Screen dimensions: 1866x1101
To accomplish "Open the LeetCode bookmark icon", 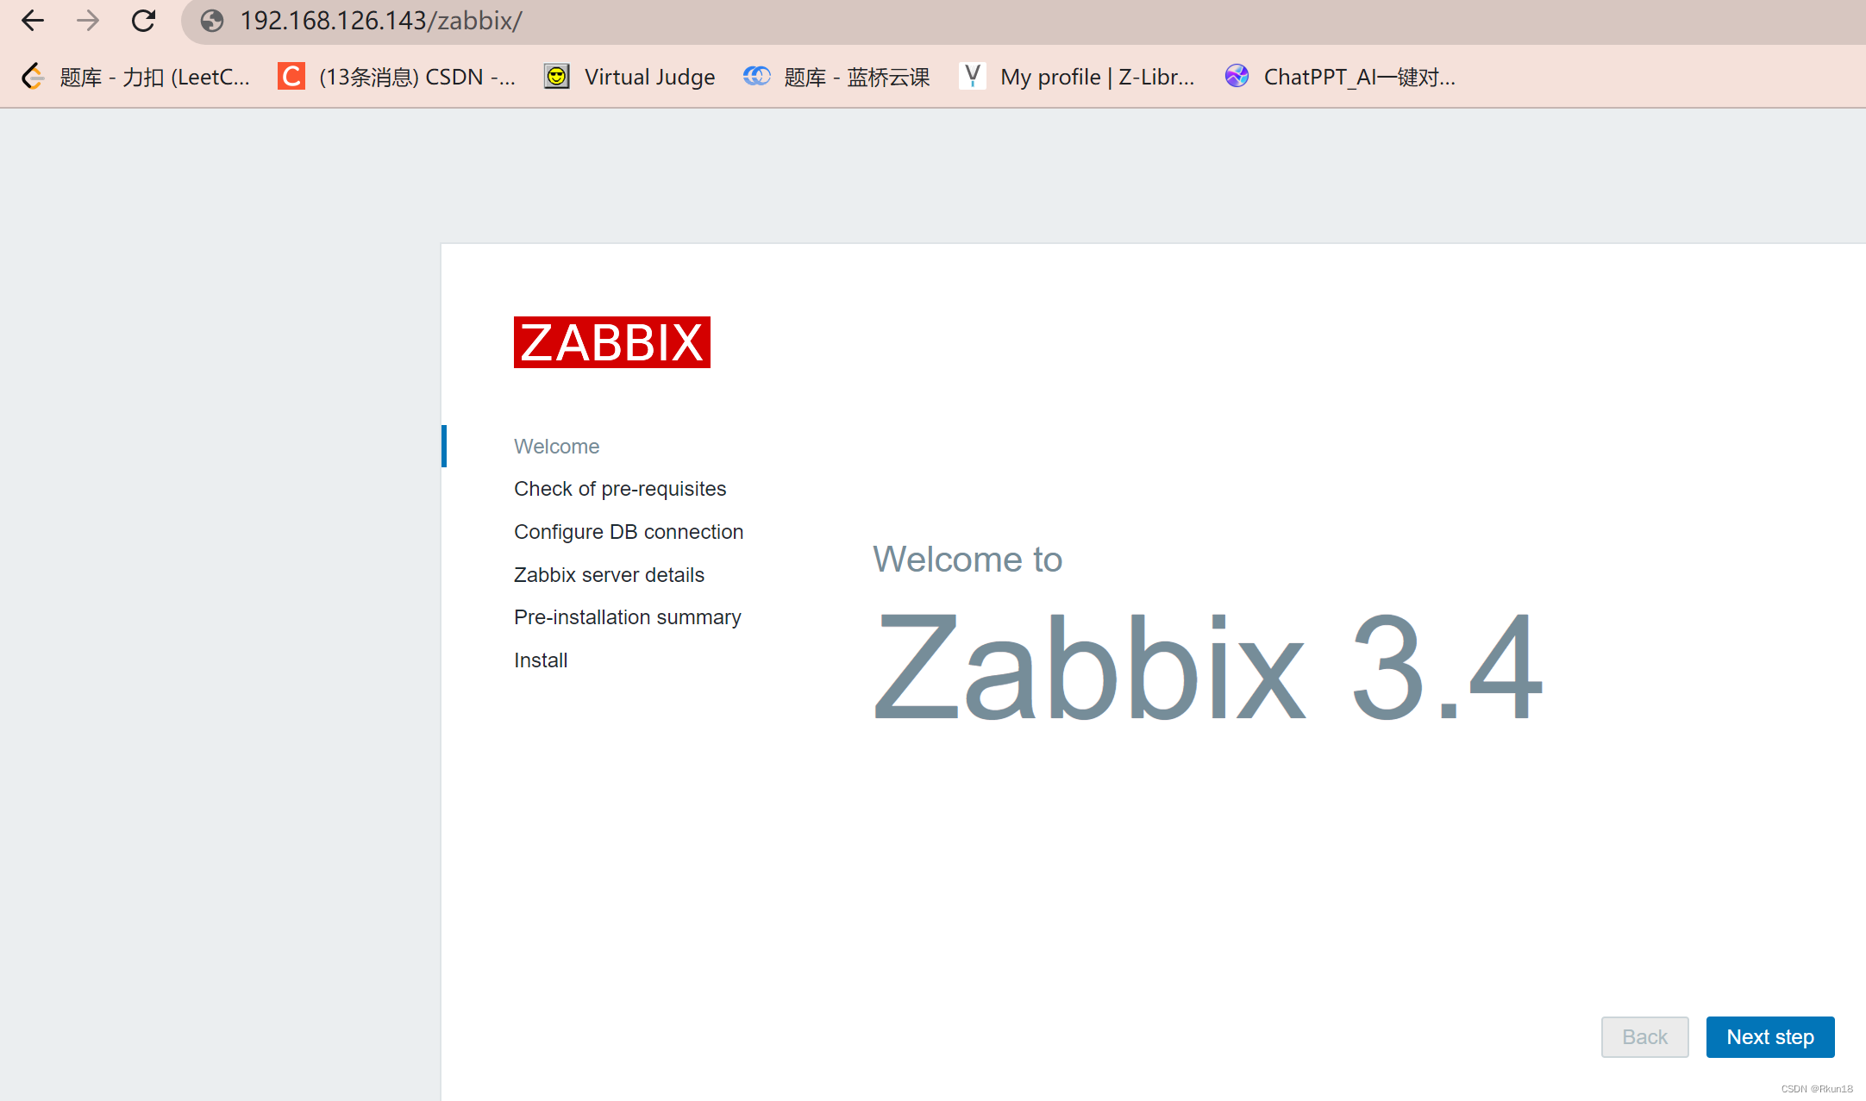I will pyautogui.click(x=33, y=77).
